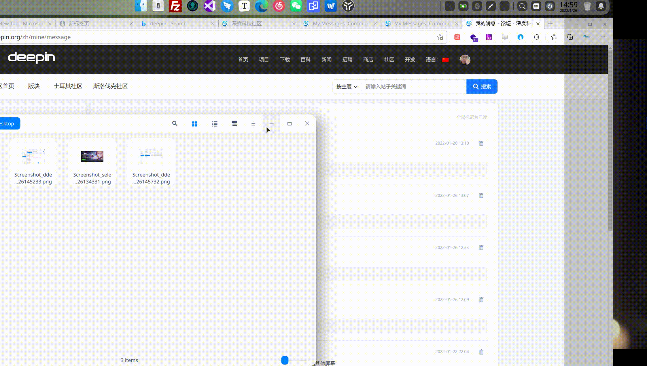This screenshot has height=366, width=647.
Task: Adjust the icon size slider handle
Action: click(285, 360)
